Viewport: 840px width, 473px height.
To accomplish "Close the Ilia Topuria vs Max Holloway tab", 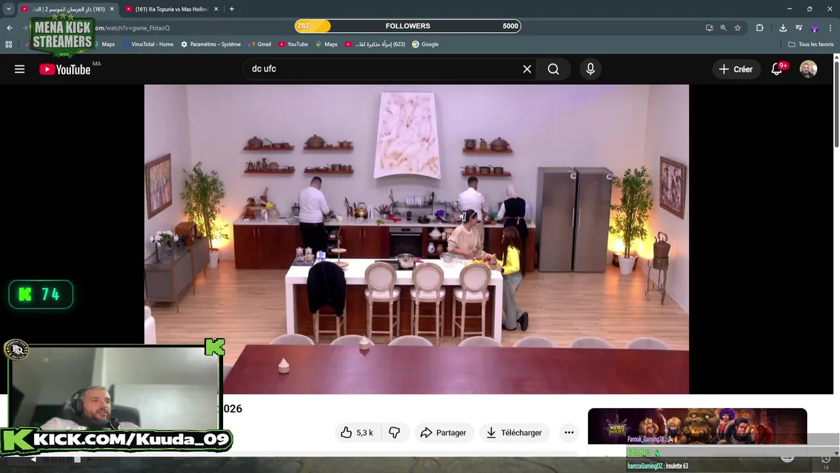I will (216, 9).
